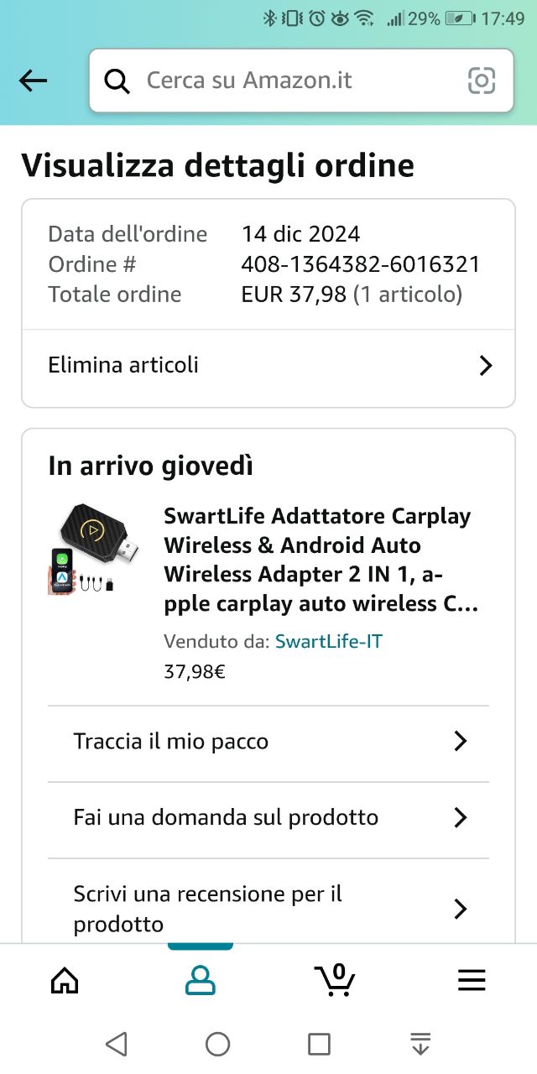Select Traccia il mio pacco
This screenshot has height=1074, width=537.
pos(268,743)
